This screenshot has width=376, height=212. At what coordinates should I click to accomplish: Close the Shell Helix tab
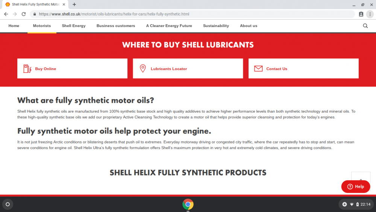pyautogui.click(x=64, y=4)
